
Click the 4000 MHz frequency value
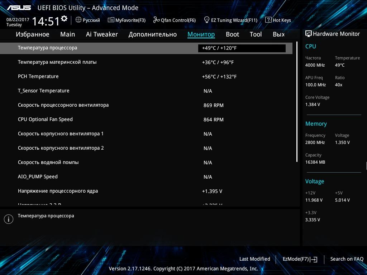(315, 65)
